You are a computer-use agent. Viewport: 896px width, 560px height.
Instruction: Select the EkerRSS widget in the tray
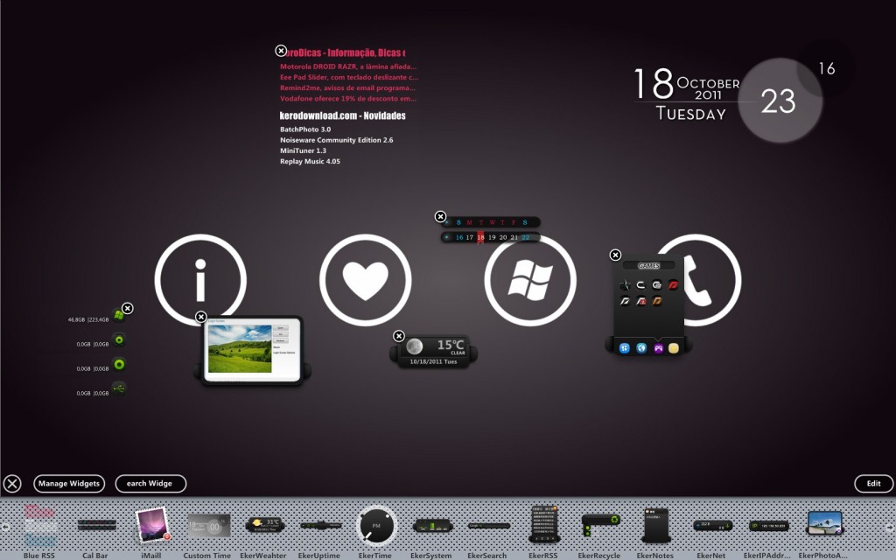[544, 524]
